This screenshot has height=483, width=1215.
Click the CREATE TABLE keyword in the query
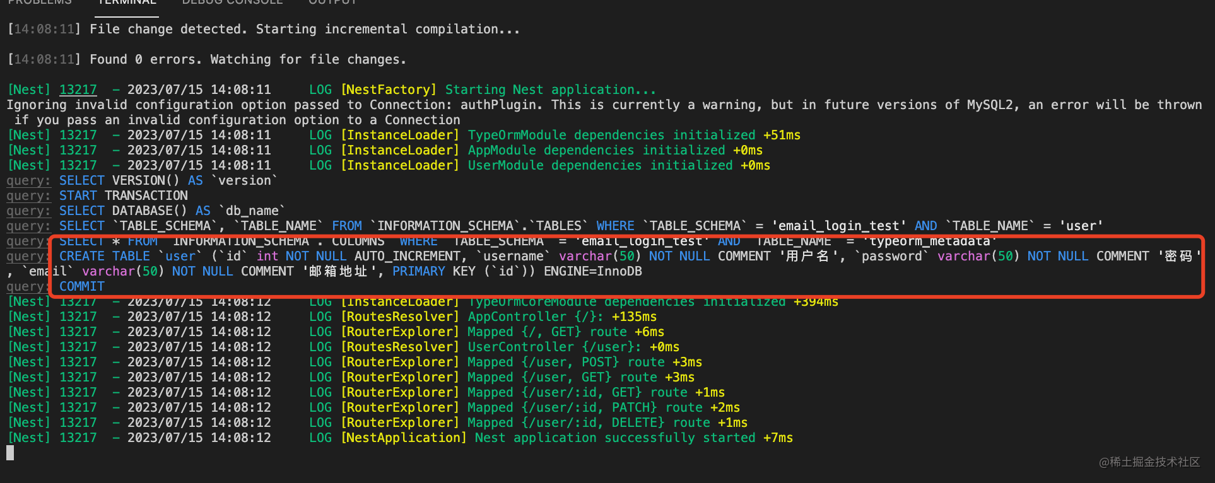(105, 257)
